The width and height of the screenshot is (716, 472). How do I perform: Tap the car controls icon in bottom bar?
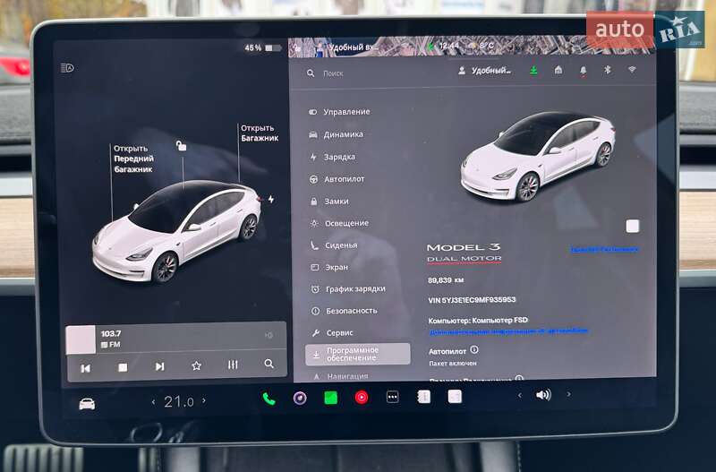87,404
